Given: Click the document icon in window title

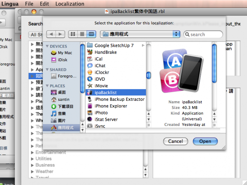Looking at the screenshot, I should coord(107,11).
